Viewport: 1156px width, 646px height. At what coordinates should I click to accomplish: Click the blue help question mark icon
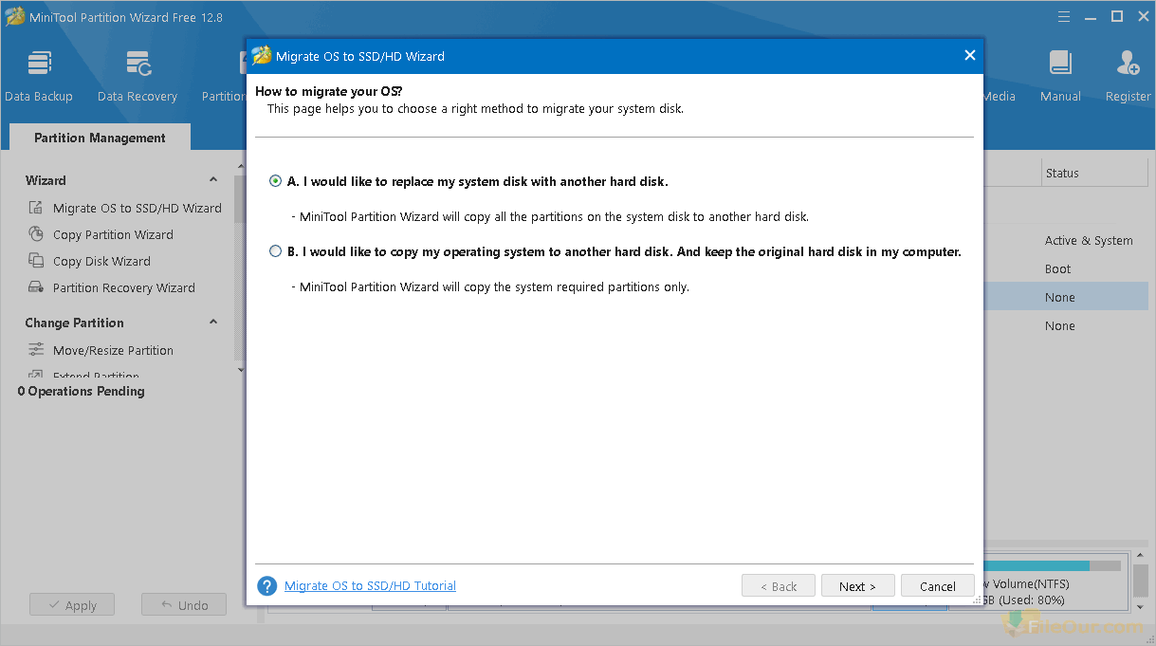tap(267, 586)
